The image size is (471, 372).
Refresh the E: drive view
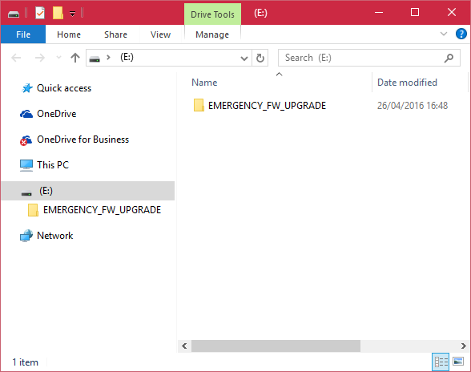[x=260, y=58]
